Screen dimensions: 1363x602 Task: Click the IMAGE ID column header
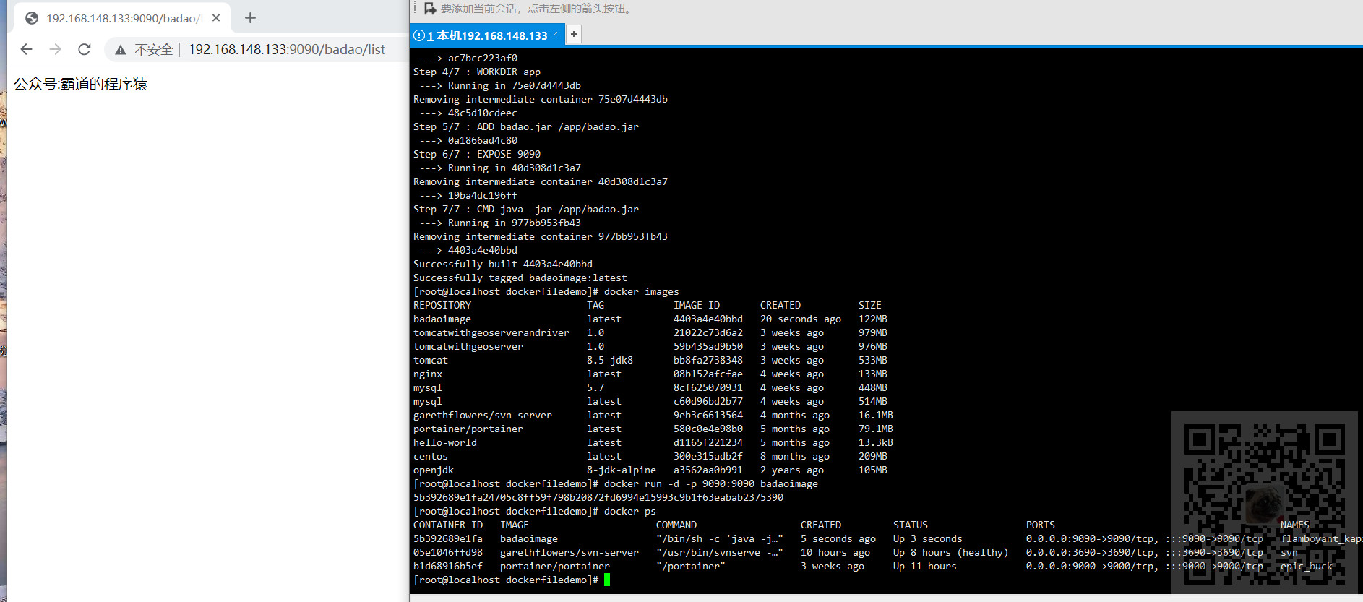(x=697, y=305)
